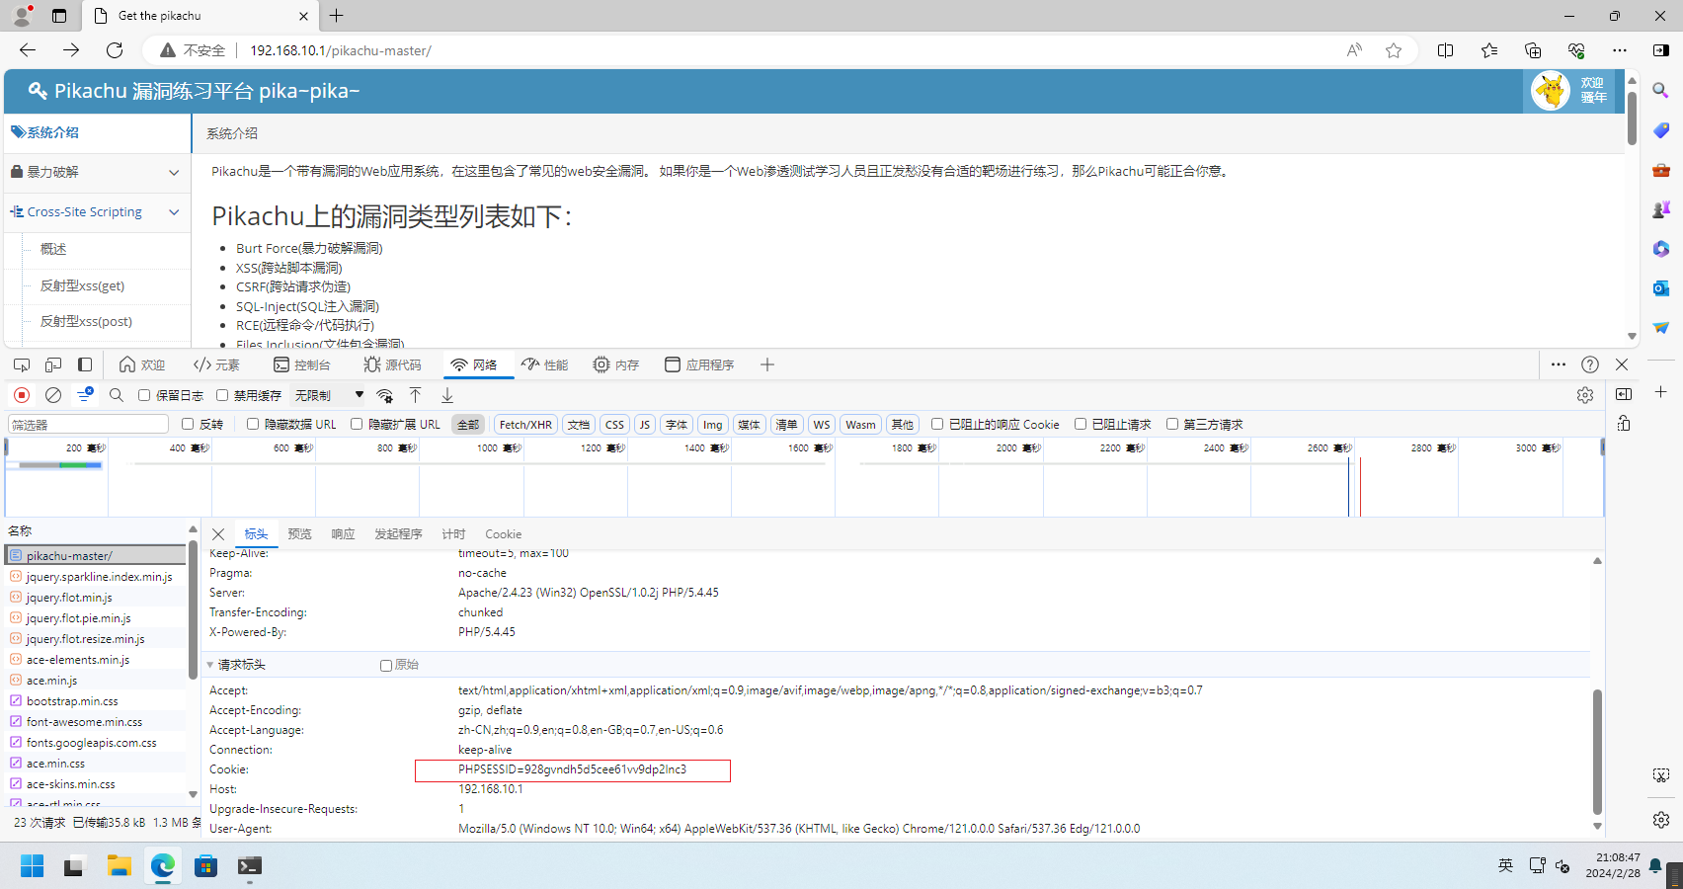This screenshot has width=1683, height=889.
Task: Open read aloud in the address bar
Action: pos(1354,50)
